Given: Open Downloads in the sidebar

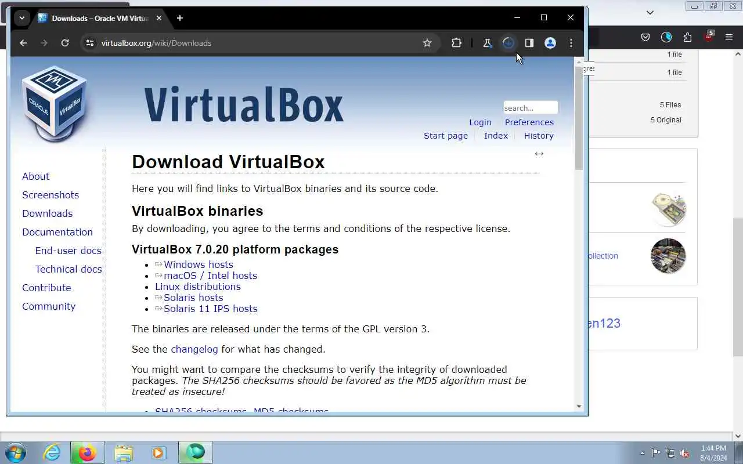Looking at the screenshot, I should click(x=47, y=213).
